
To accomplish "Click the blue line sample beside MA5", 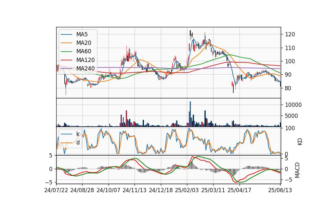I will click(x=66, y=35).
